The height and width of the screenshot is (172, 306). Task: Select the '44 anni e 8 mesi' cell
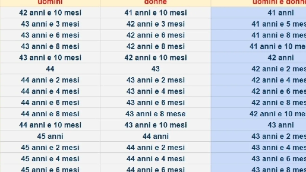[x=50, y=114]
